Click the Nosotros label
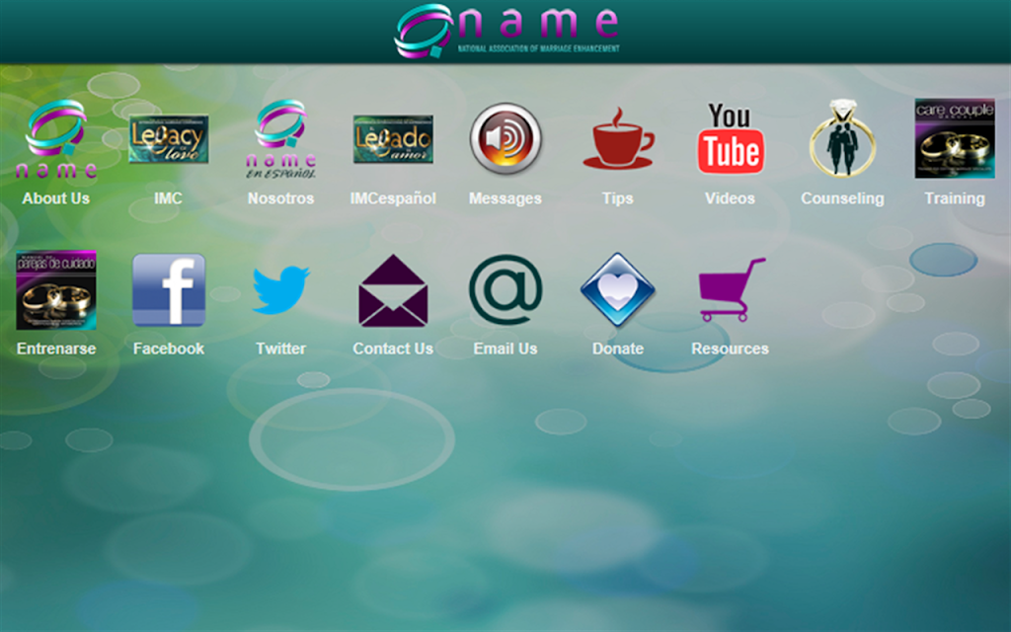The image size is (1011, 632). pyautogui.click(x=280, y=198)
